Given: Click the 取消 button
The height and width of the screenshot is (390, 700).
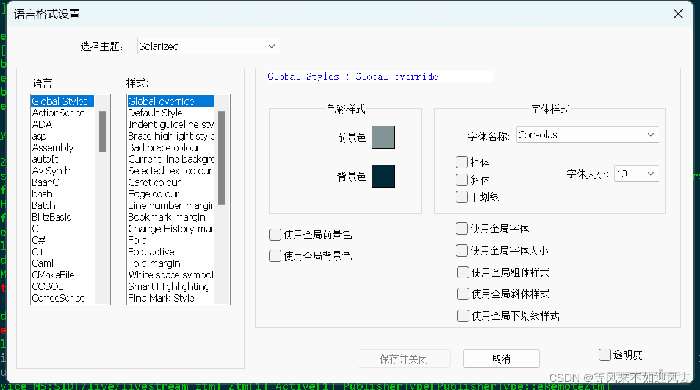Looking at the screenshot, I should 501,358.
